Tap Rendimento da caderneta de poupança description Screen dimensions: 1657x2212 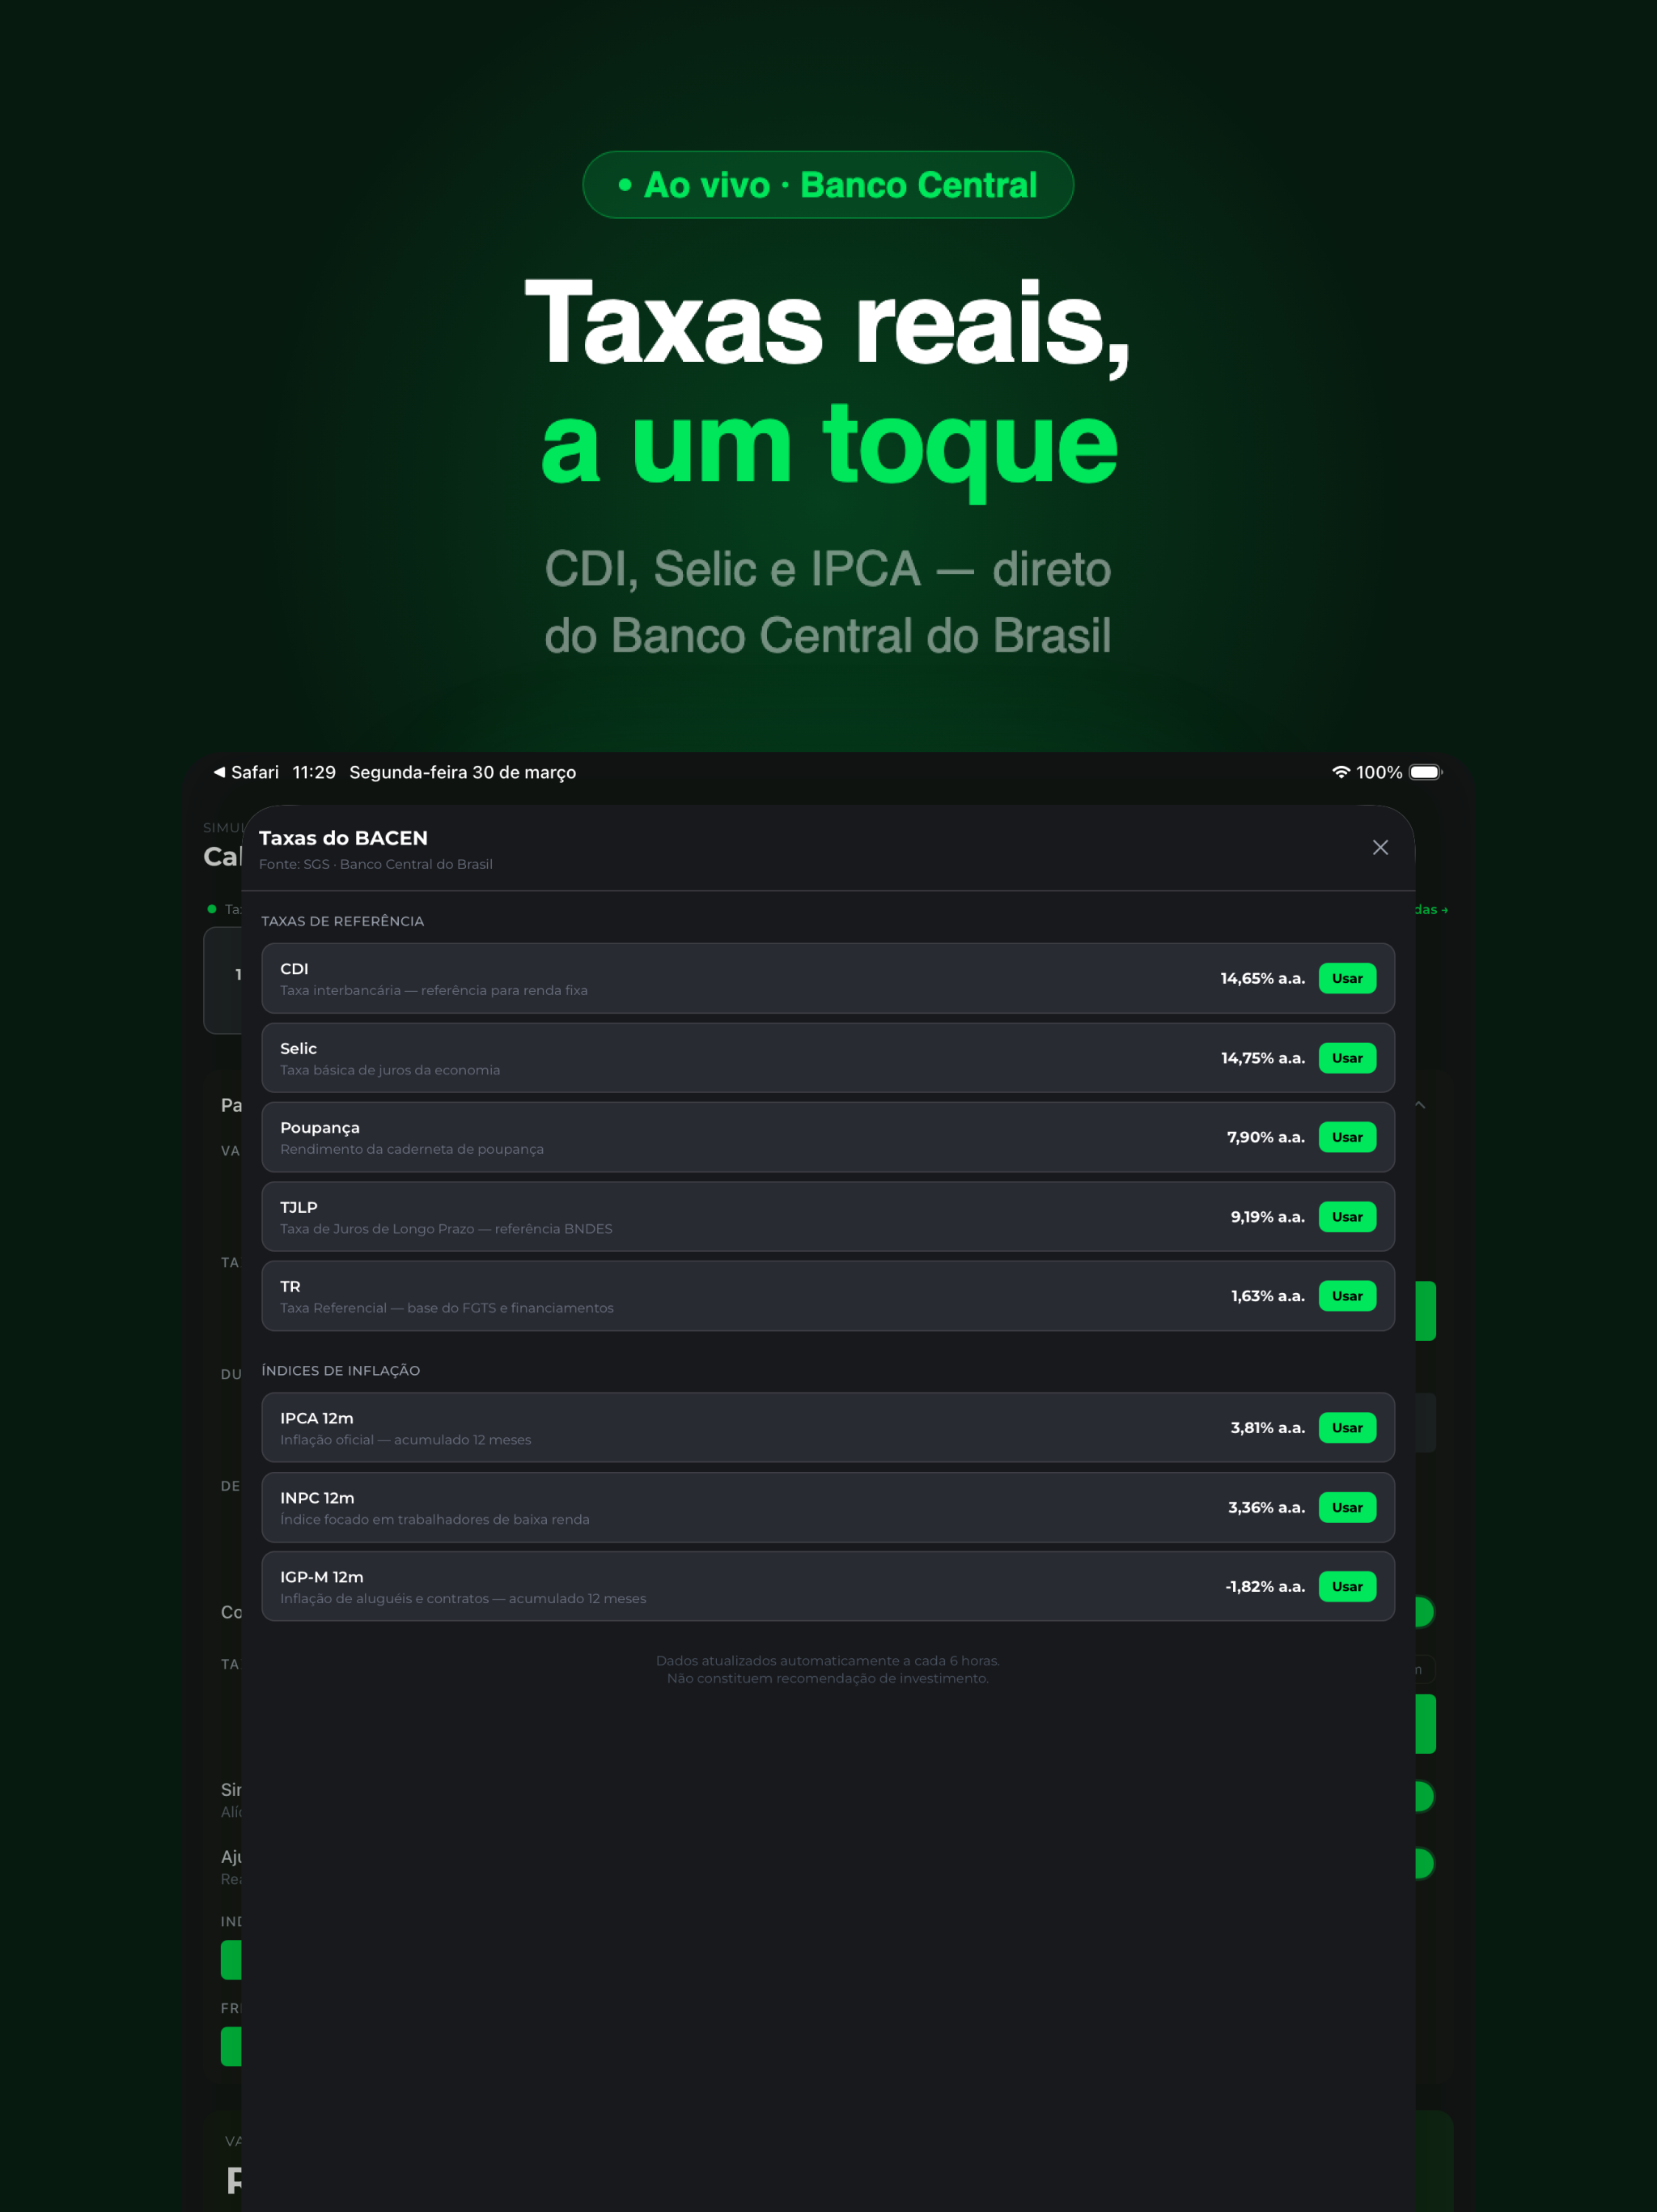[x=412, y=1149]
